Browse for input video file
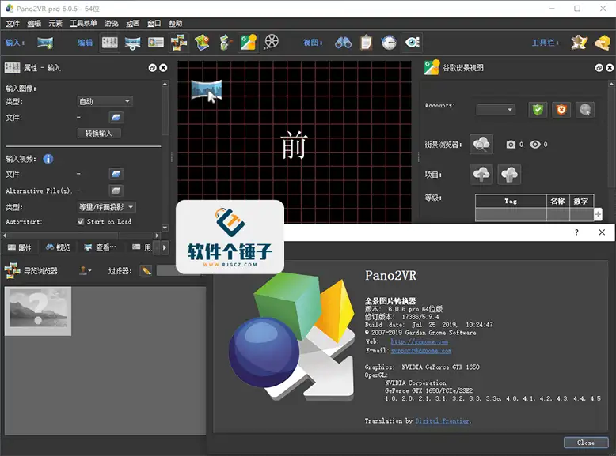This screenshot has width=616, height=456. coord(116,174)
